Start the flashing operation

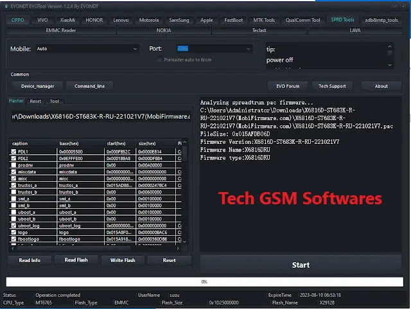point(301,265)
